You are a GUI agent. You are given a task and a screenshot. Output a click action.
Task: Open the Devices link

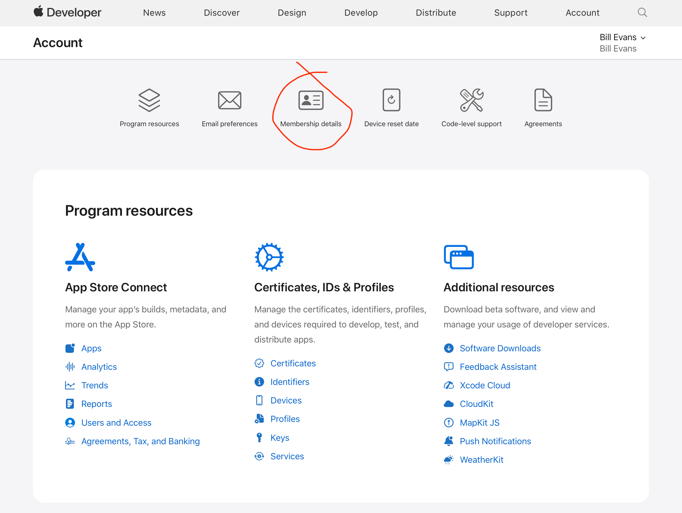(286, 400)
